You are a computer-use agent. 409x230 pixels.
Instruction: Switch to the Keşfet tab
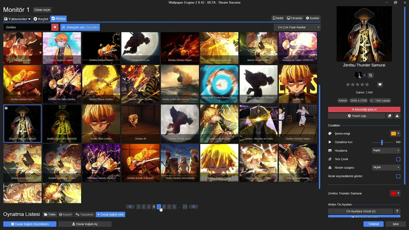(x=41, y=19)
